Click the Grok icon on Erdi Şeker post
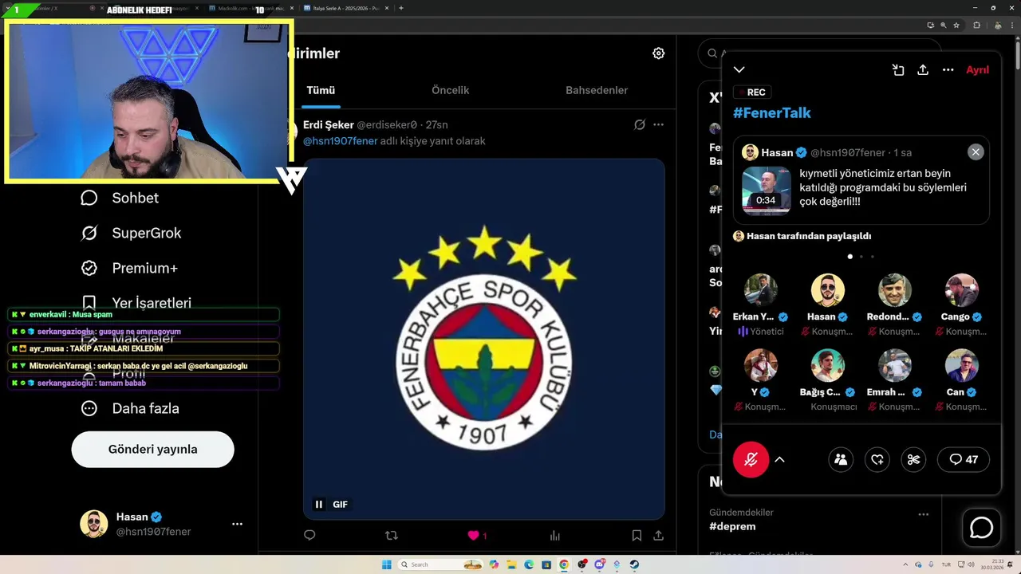The height and width of the screenshot is (574, 1021). pos(639,124)
